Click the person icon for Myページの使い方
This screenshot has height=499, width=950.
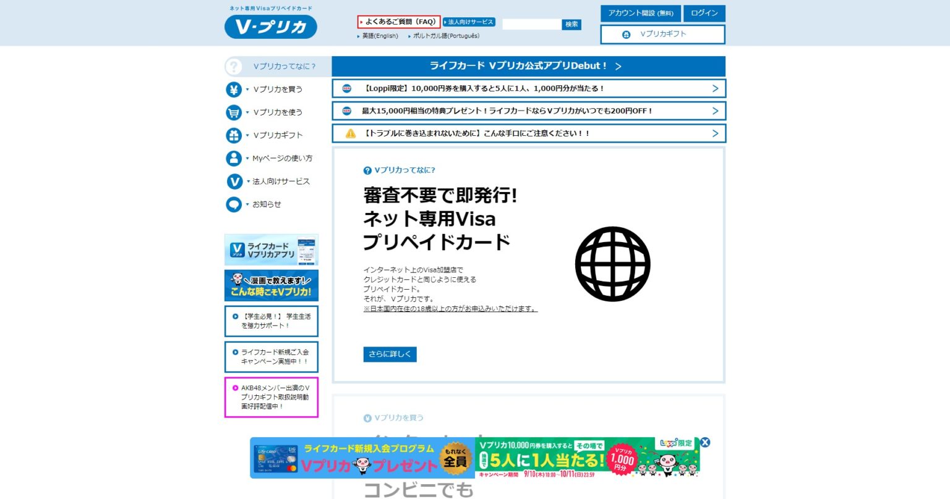234,158
